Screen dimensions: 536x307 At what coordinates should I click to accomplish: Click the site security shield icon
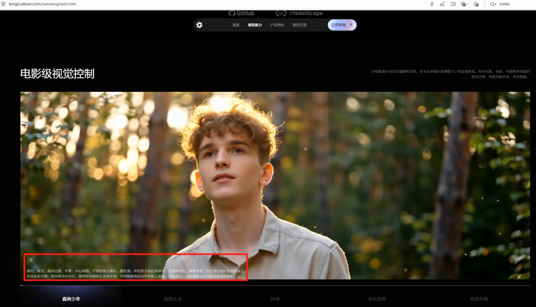[3, 4]
